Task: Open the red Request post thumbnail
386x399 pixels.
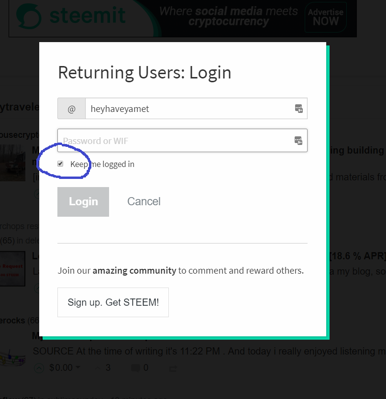Action: coord(12,268)
